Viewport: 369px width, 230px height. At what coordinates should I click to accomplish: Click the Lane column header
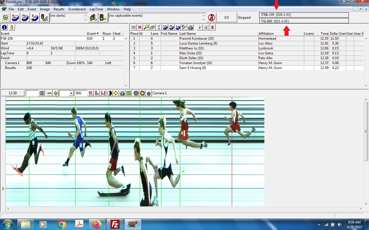(155, 34)
